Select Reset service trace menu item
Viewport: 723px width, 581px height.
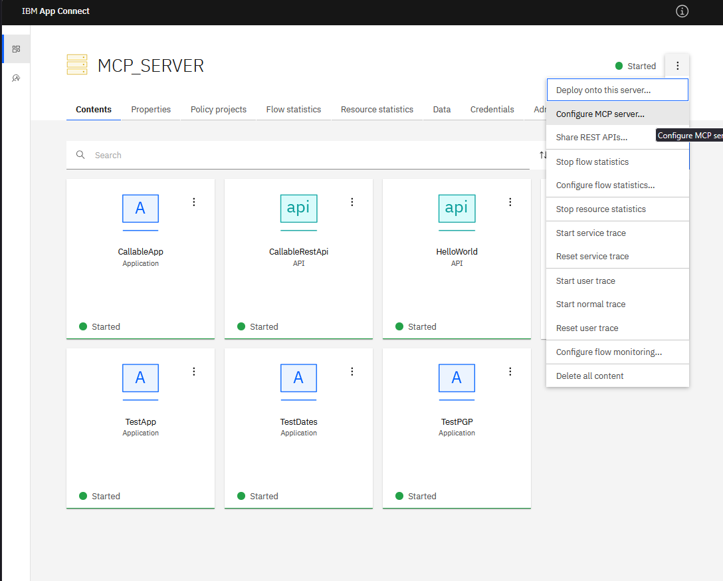(x=617, y=257)
